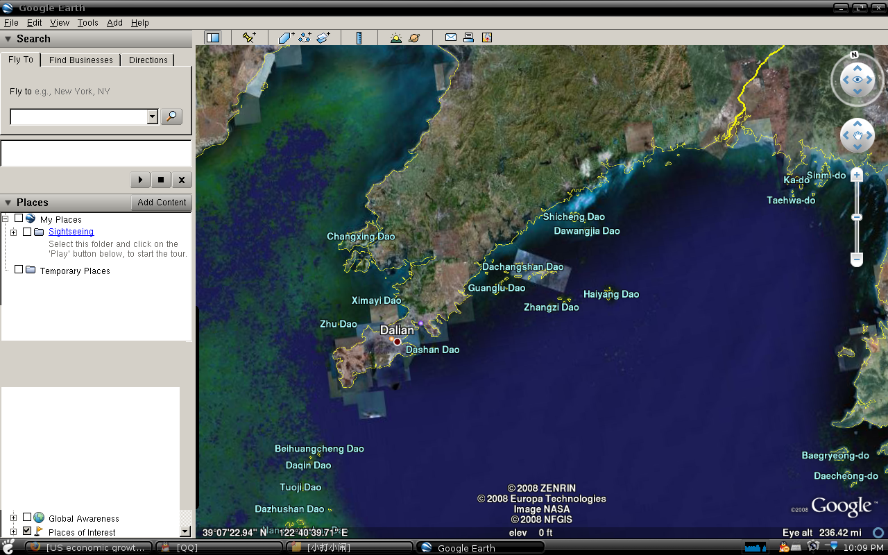This screenshot has height=555, width=888.
Task: Click the Sightseeing link
Action: (71, 232)
